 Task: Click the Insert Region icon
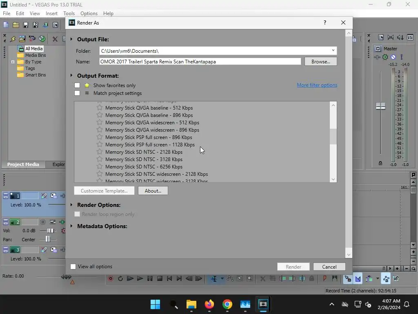(335, 279)
